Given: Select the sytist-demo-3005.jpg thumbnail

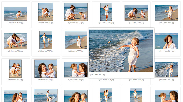Looking at the screenshot, I should 167,13.
